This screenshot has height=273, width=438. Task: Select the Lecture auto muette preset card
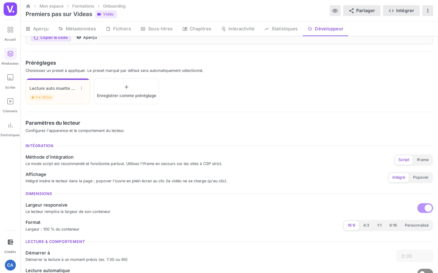pos(58,91)
